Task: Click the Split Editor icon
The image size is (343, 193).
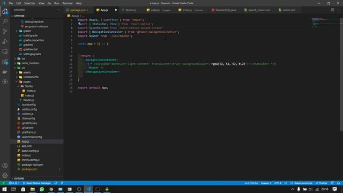Action: [332, 10]
